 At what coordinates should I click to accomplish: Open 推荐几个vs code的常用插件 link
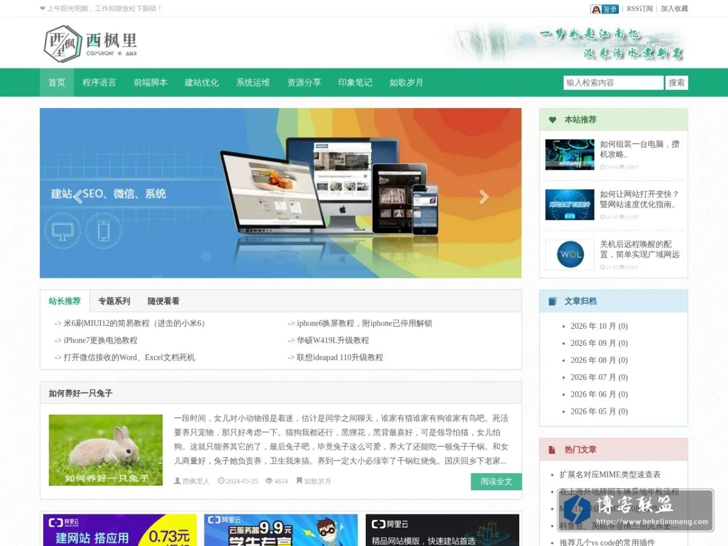click(x=607, y=542)
